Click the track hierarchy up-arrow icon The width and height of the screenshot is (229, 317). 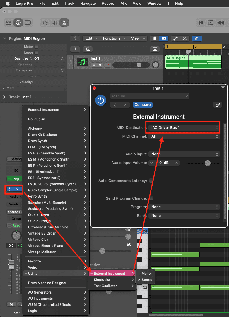click(x=75, y=38)
